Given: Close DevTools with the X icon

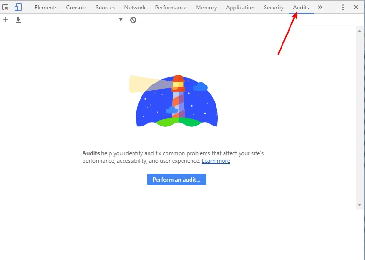Looking at the screenshot, I should (x=356, y=8).
